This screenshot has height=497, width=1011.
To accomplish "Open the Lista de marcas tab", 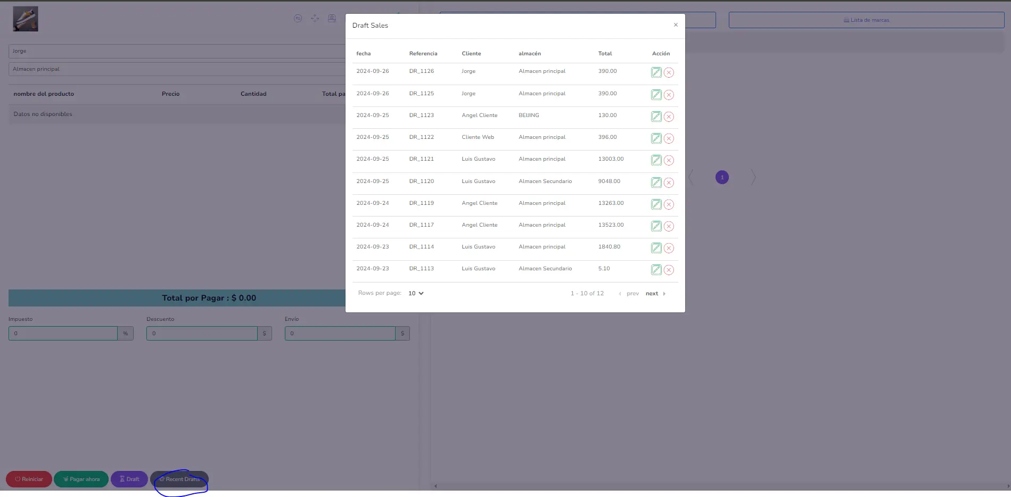I will (x=866, y=20).
